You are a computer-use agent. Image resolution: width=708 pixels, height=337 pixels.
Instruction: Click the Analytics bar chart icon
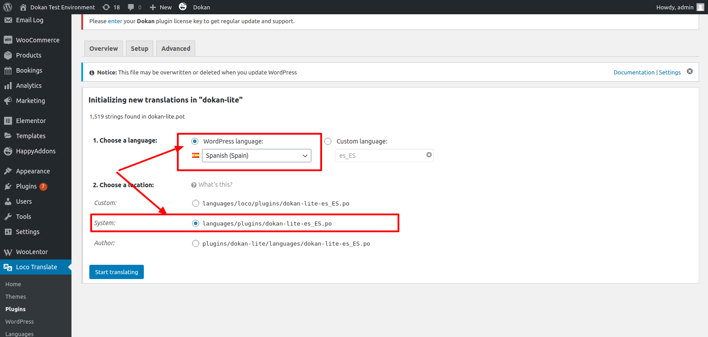[x=8, y=86]
